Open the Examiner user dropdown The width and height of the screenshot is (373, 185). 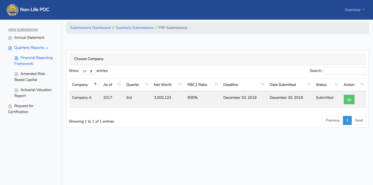coord(355,10)
